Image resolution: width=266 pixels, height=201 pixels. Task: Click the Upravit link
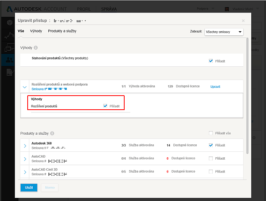(x=215, y=87)
